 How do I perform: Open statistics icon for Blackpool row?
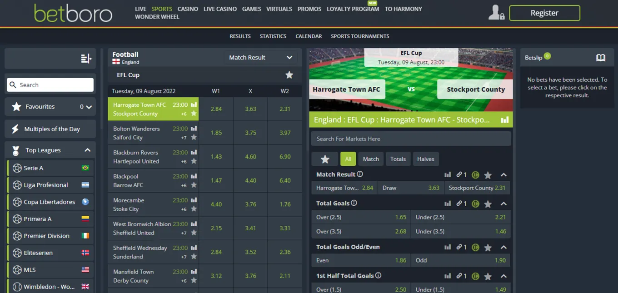pos(194,176)
